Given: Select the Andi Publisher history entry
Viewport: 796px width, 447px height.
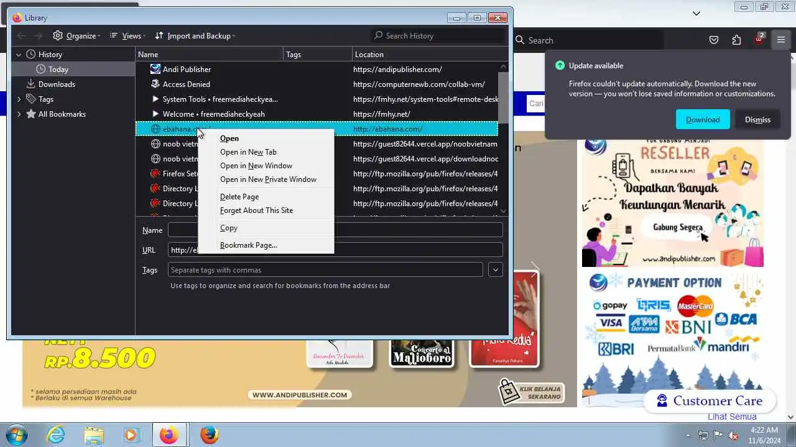Looking at the screenshot, I should click(x=317, y=70).
